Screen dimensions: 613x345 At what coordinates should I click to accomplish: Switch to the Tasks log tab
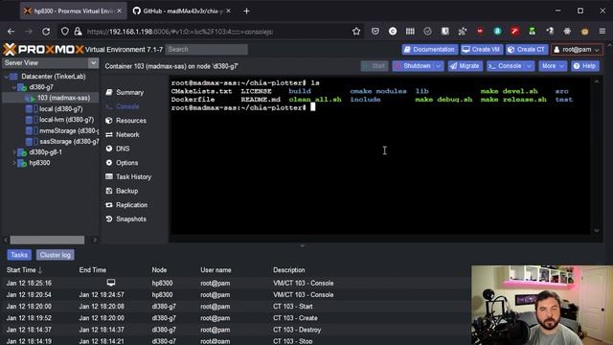tap(19, 255)
